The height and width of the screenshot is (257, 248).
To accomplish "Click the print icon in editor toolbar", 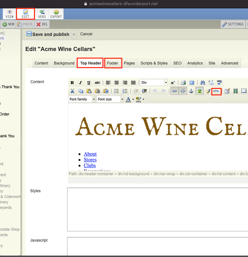I will coord(183,83).
